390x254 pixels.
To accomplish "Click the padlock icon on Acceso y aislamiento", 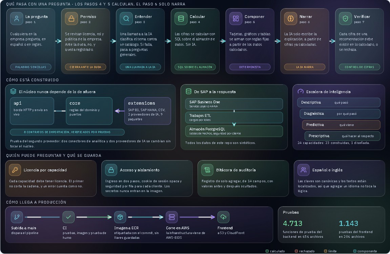I will point(111,170).
